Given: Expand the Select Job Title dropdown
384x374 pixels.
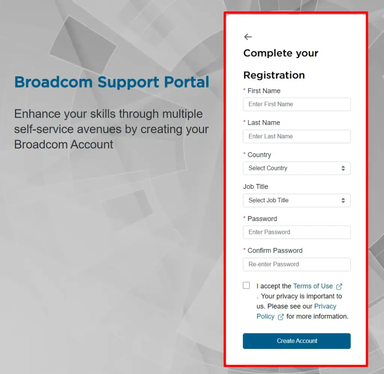Looking at the screenshot, I should pos(297,200).
